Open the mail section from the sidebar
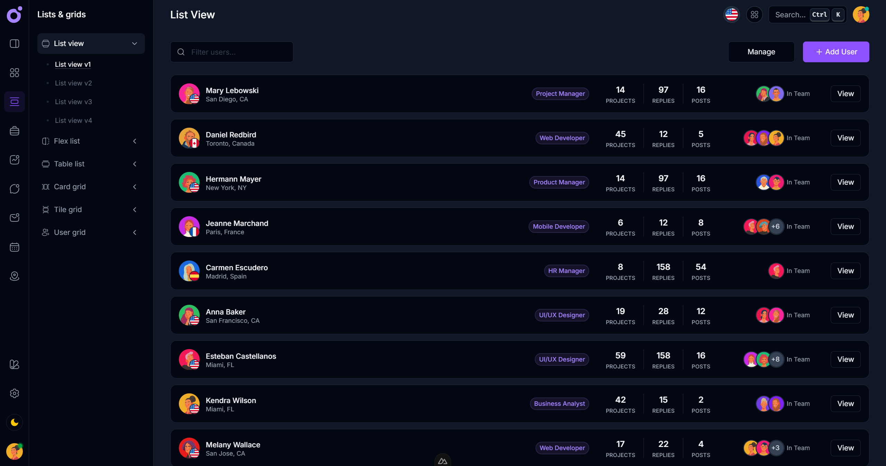This screenshot has height=466, width=886. [x=14, y=218]
